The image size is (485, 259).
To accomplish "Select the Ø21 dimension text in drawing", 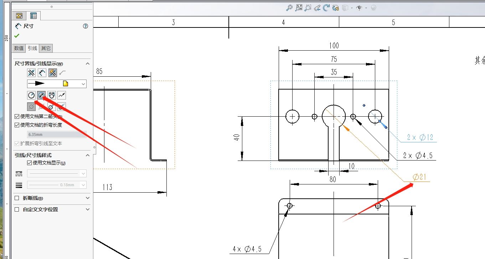I will 419,177.
